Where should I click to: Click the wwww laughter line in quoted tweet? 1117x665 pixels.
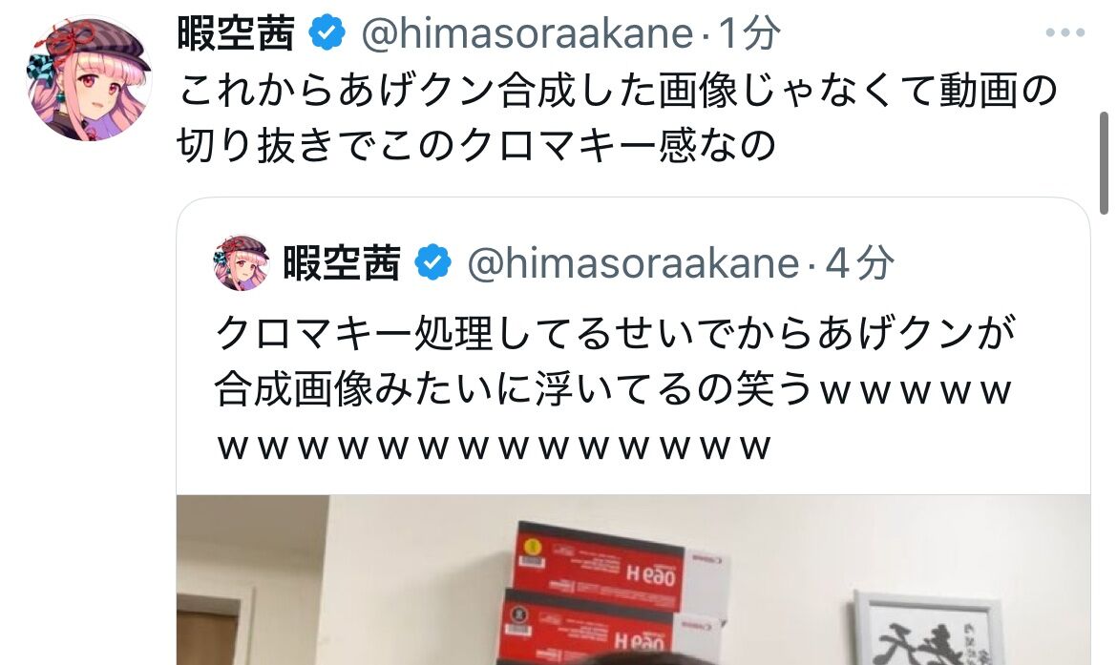[493, 447]
